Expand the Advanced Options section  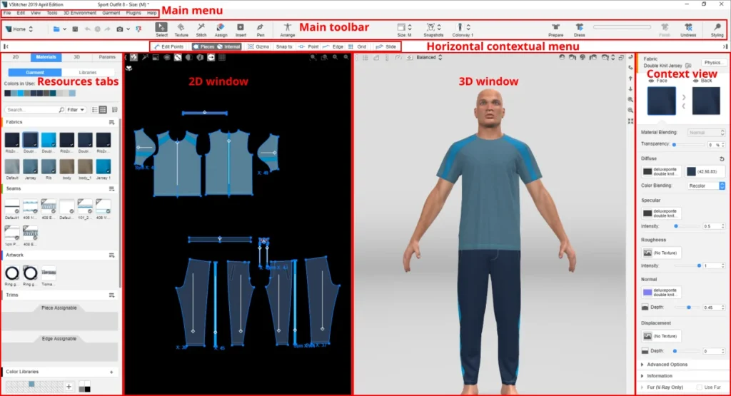[667, 365]
